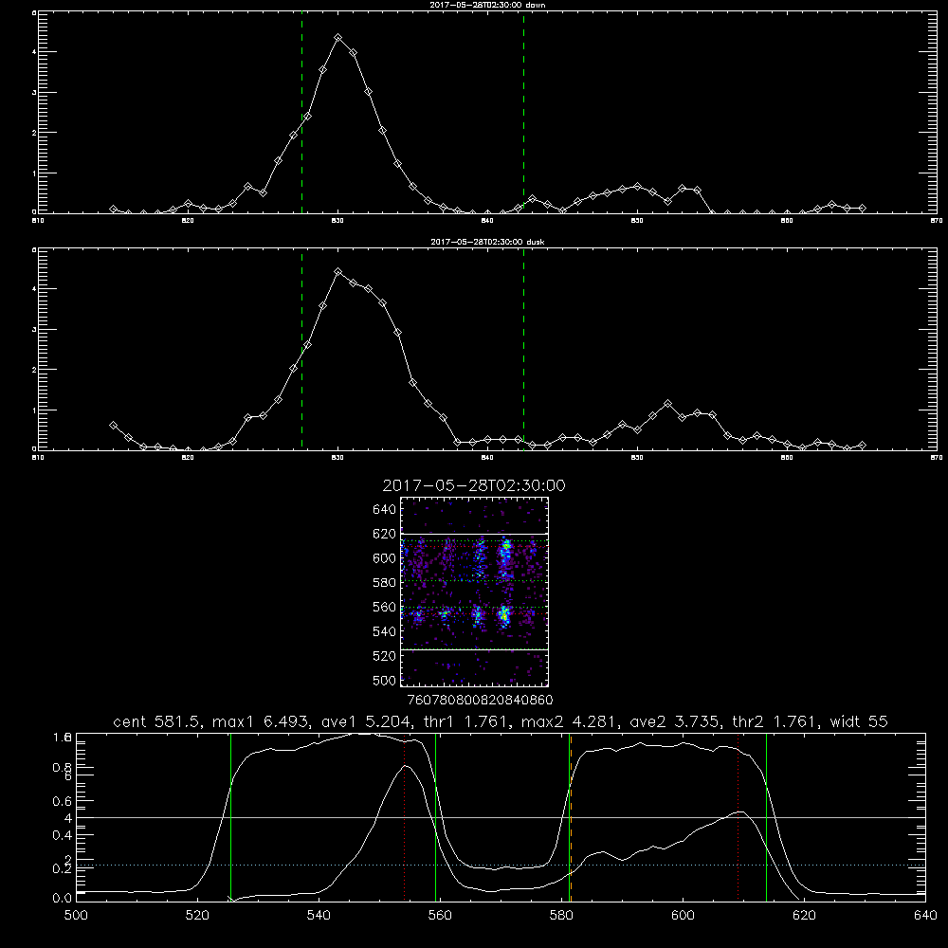Select "640" label on spectral image y-axis
The image size is (948, 948).
coord(385,510)
